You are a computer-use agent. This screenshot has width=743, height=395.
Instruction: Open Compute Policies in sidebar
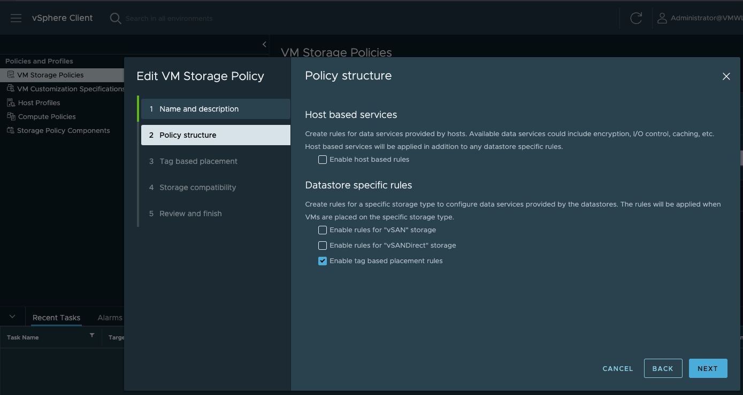47,116
